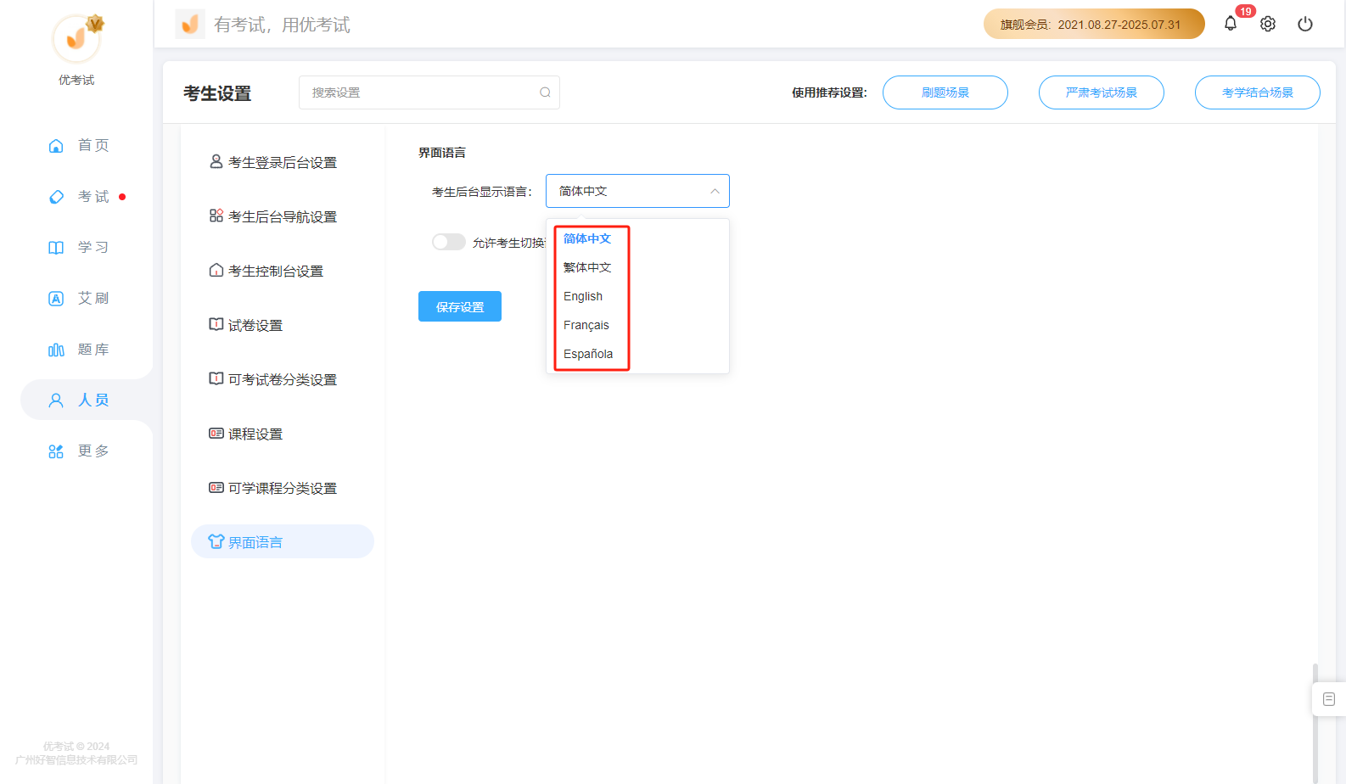The height and width of the screenshot is (784, 1346).
Task: Open the 更多 more apps icon
Action: [56, 451]
